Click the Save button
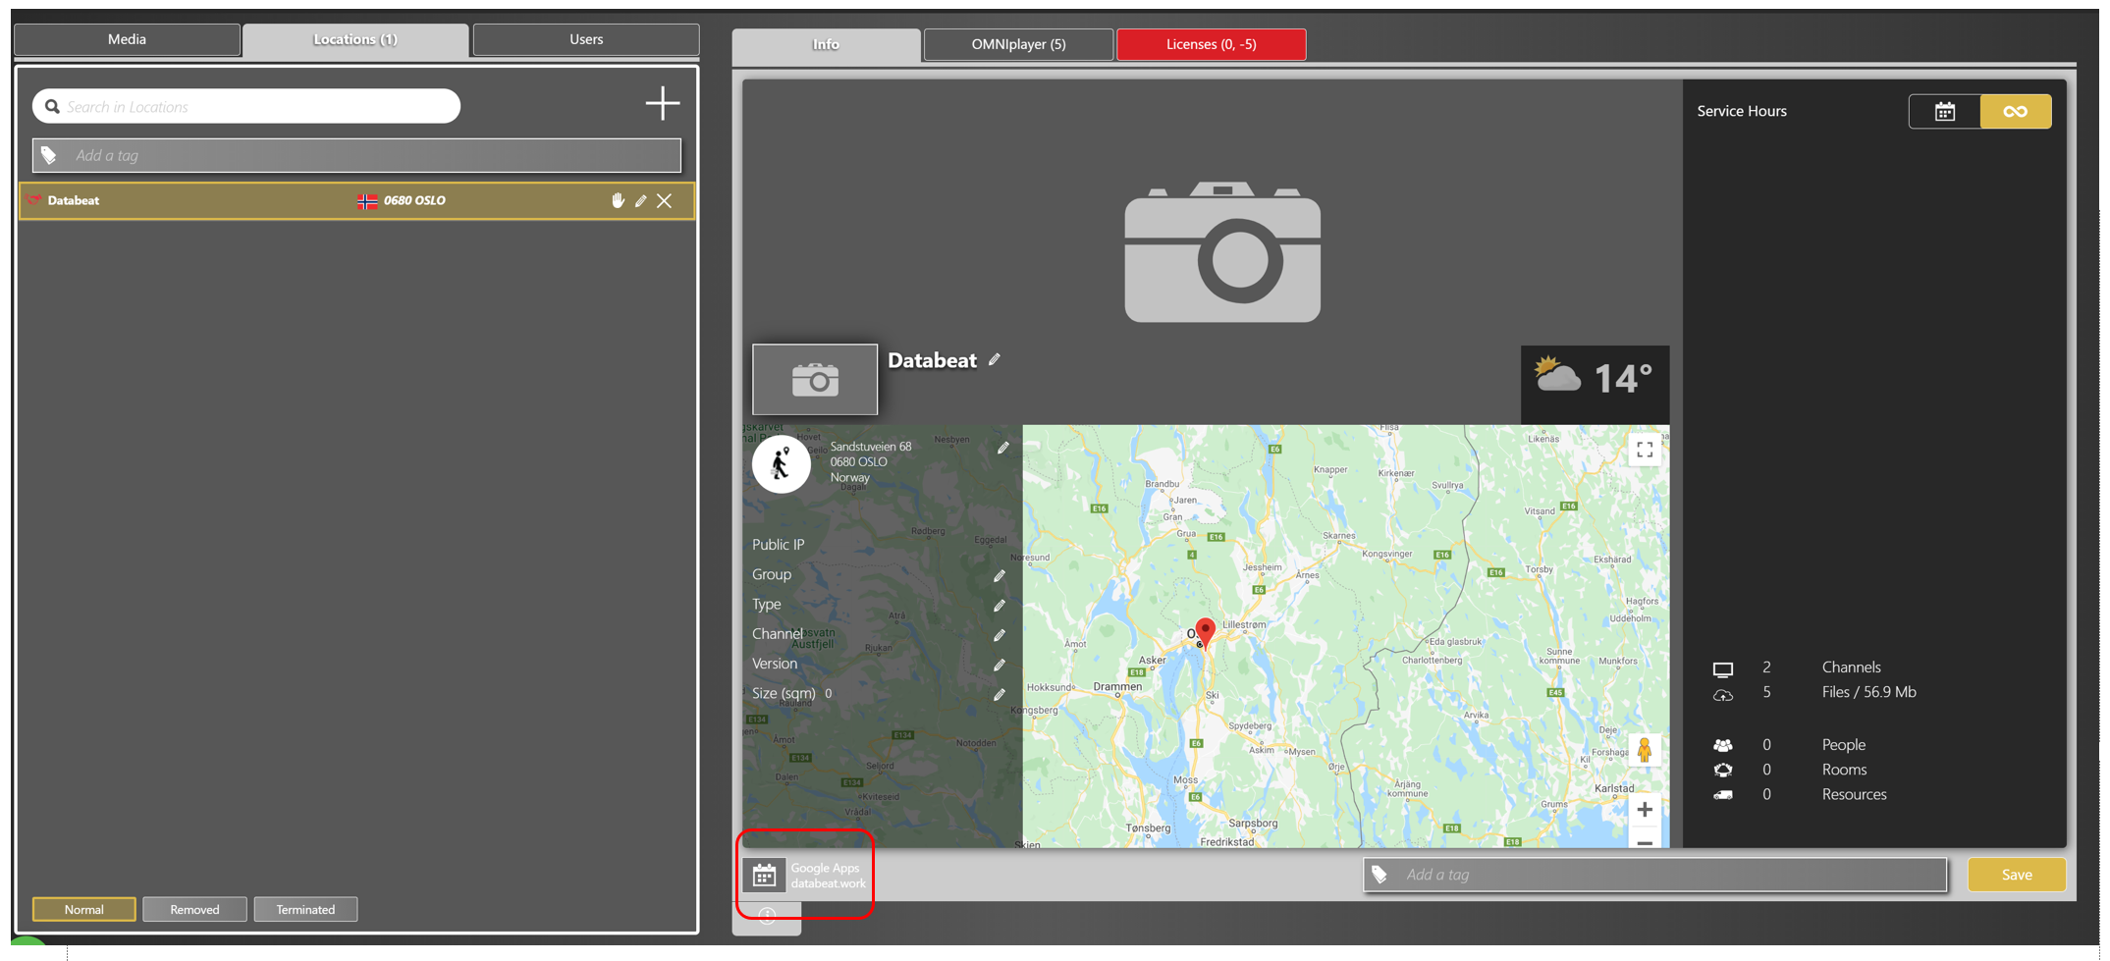The height and width of the screenshot is (961, 2110). click(2017, 875)
